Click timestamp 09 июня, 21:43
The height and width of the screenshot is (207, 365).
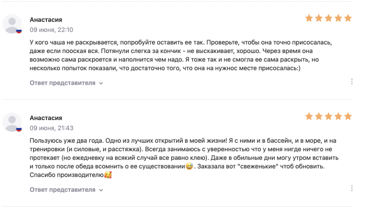(x=51, y=128)
